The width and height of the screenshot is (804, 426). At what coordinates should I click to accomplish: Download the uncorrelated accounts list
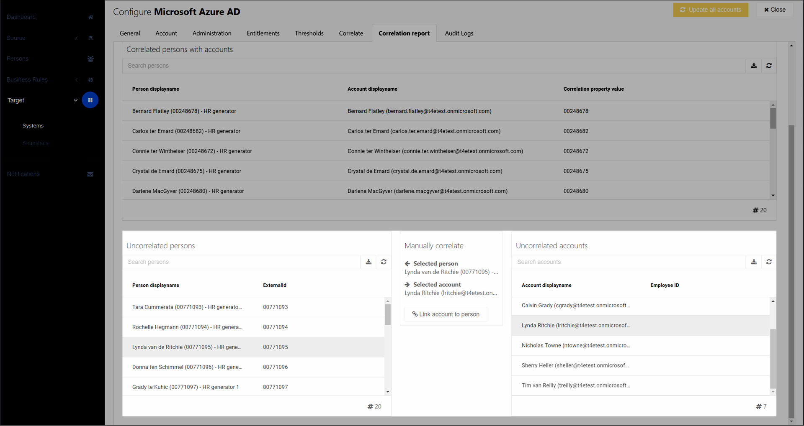pyautogui.click(x=754, y=262)
